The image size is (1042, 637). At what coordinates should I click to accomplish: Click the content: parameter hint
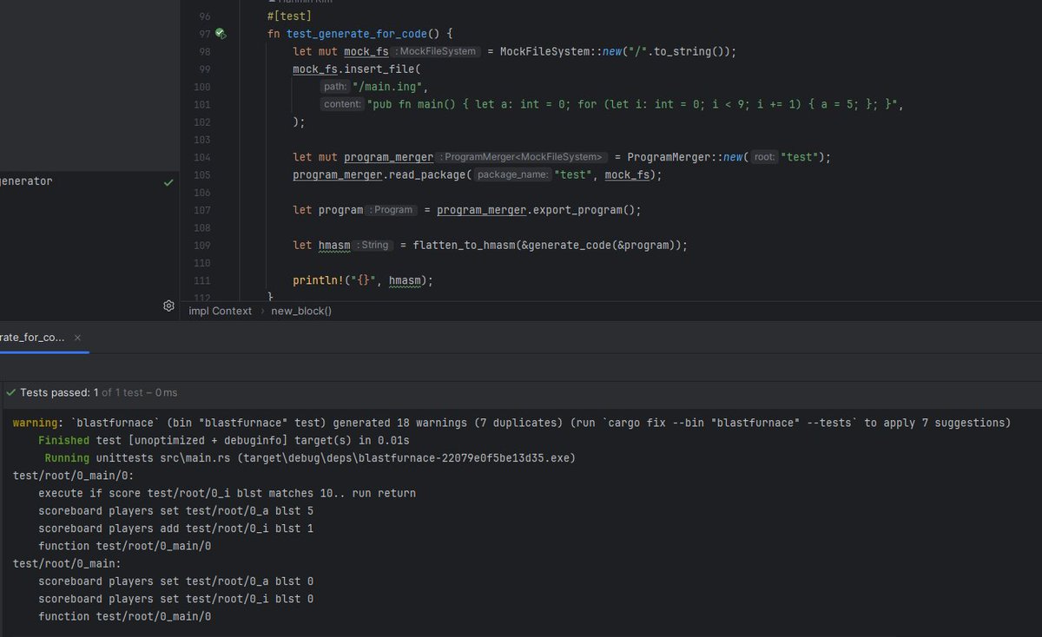(x=342, y=104)
